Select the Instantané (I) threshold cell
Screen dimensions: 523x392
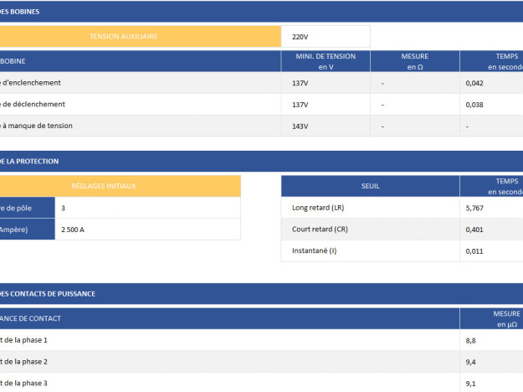[x=370, y=250]
